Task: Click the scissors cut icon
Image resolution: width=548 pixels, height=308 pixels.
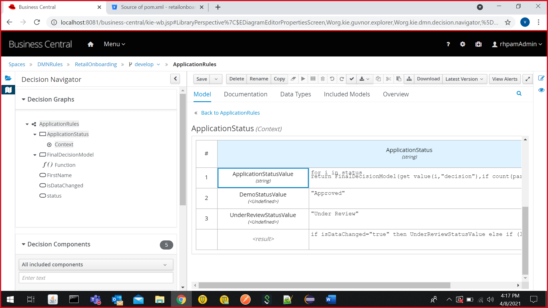Action: tap(388, 79)
